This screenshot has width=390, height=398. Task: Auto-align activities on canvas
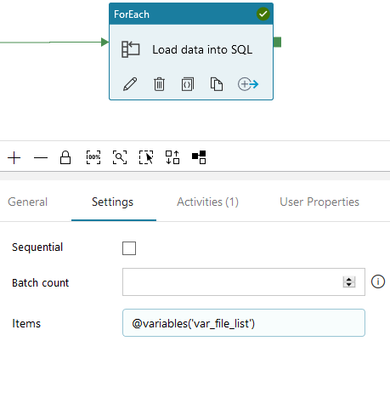tap(172, 157)
